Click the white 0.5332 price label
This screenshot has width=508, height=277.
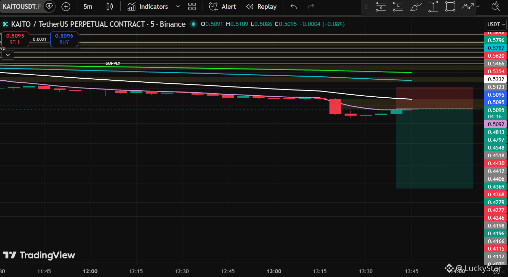coord(496,79)
